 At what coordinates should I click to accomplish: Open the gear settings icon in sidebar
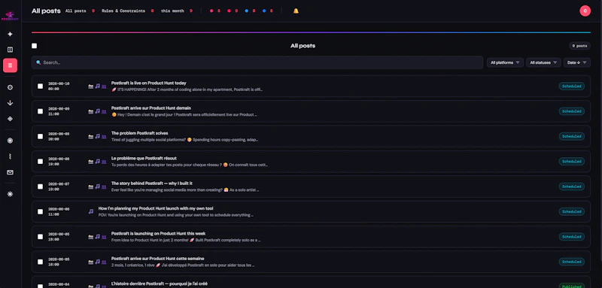tap(10, 87)
